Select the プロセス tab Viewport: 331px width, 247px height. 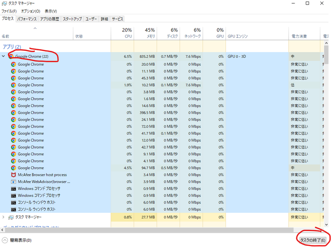pyautogui.click(x=8, y=19)
